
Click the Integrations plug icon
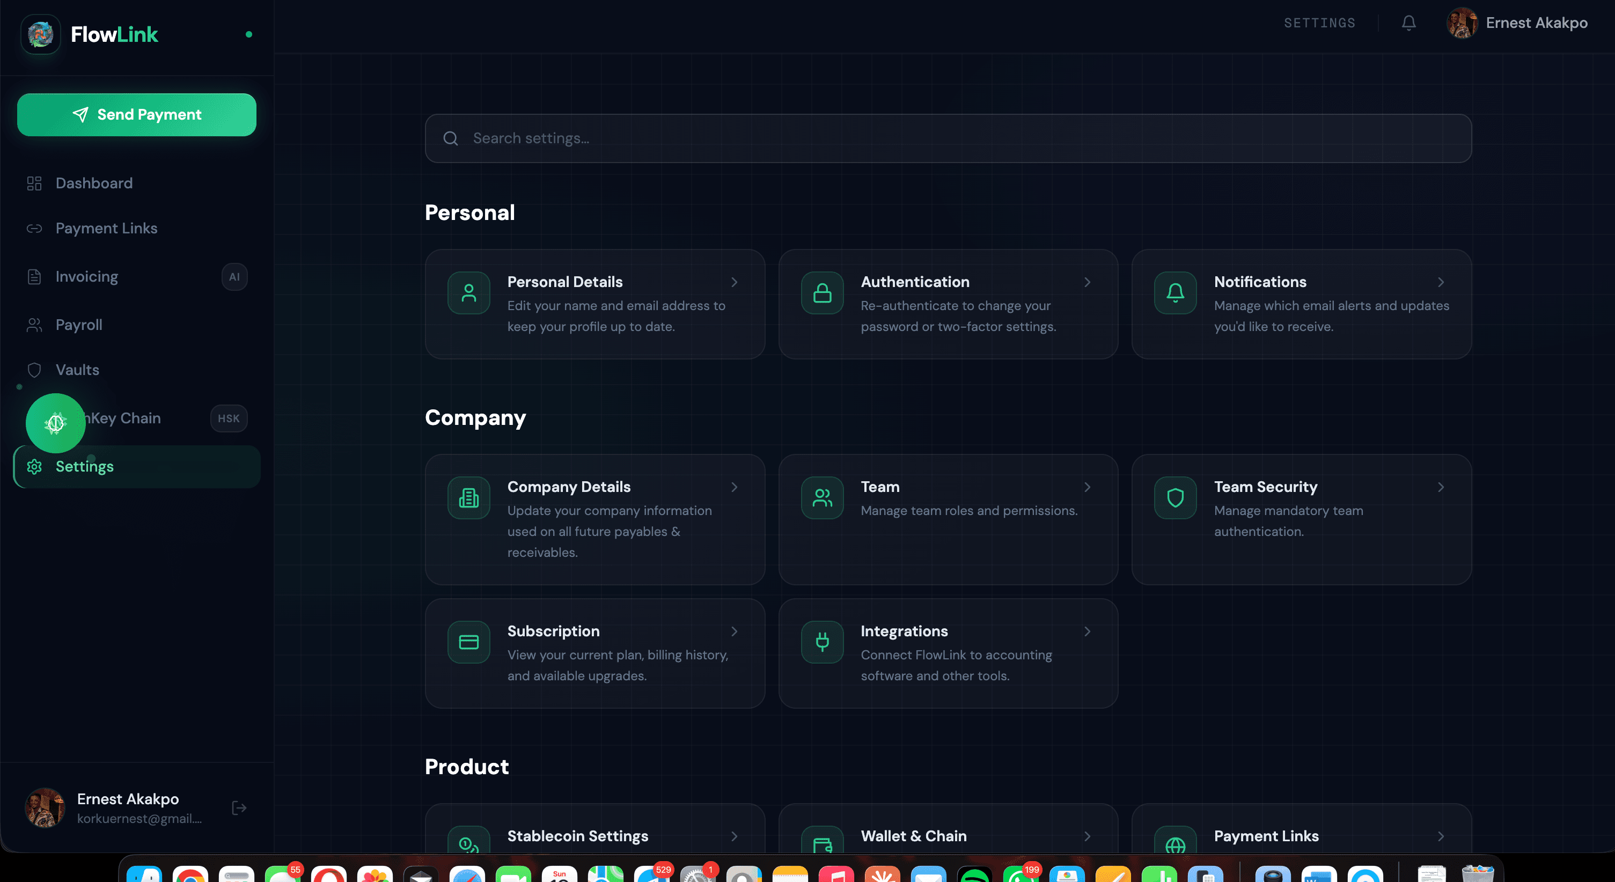pyautogui.click(x=822, y=642)
